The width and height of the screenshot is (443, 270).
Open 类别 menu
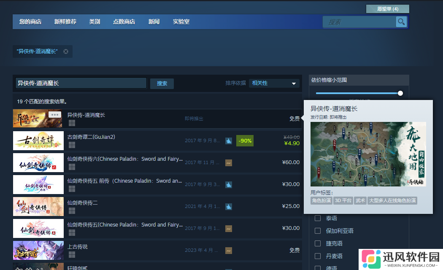tap(95, 22)
